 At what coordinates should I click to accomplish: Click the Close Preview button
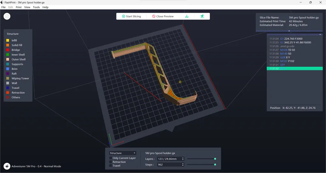pos(163,16)
